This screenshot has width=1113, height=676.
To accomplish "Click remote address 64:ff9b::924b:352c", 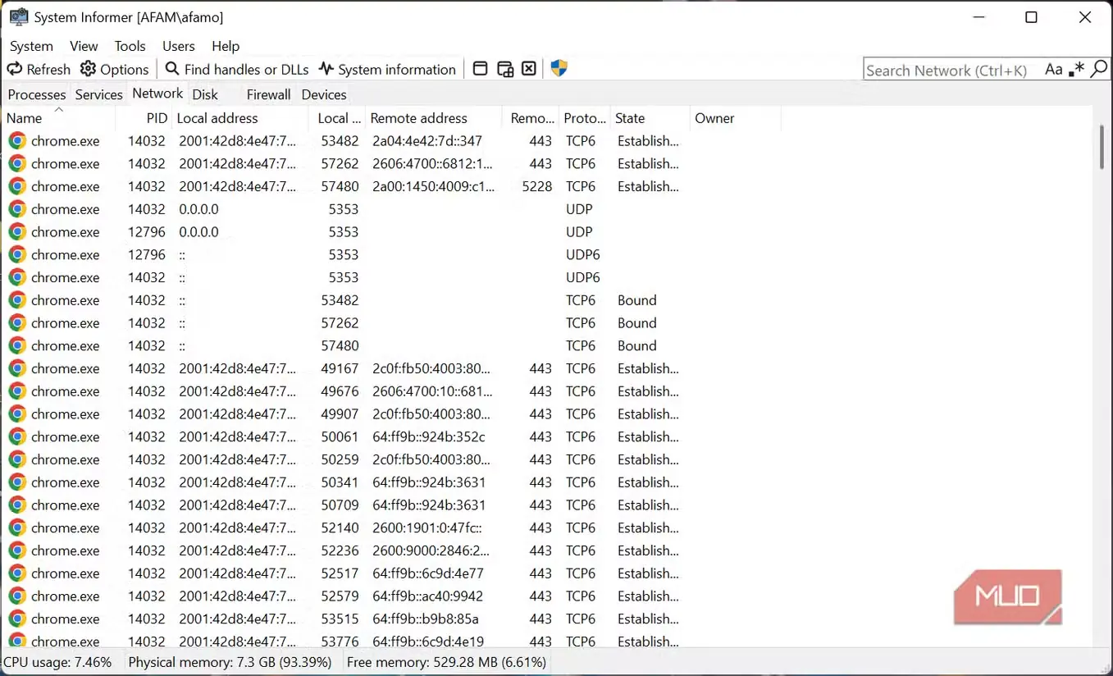I will click(x=429, y=436).
